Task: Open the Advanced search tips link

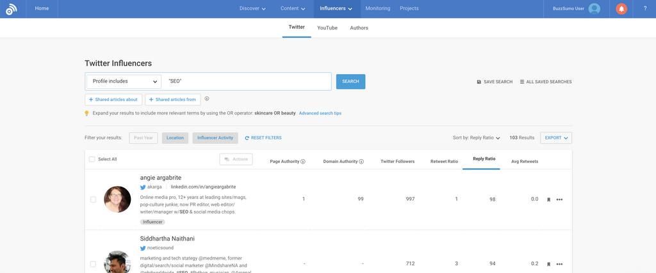Action: click(x=320, y=113)
